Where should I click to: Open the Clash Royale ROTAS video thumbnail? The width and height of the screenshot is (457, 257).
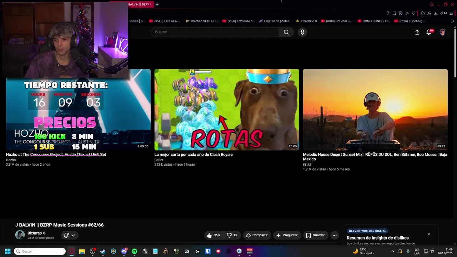coord(227,110)
